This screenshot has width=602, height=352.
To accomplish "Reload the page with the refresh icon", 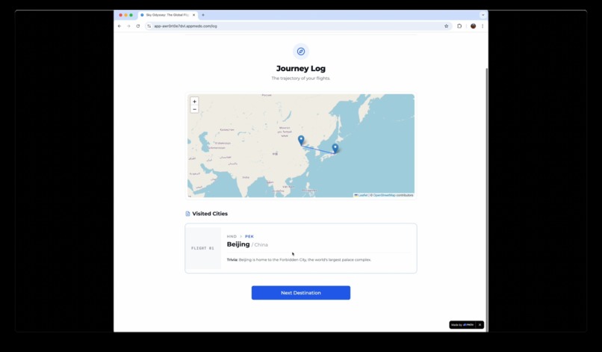I will [138, 26].
